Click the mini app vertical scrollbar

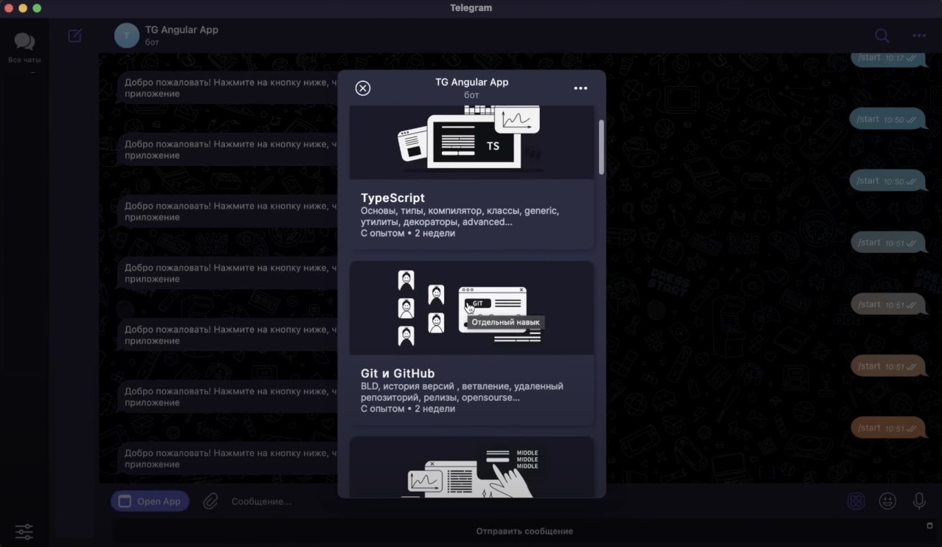(601, 147)
